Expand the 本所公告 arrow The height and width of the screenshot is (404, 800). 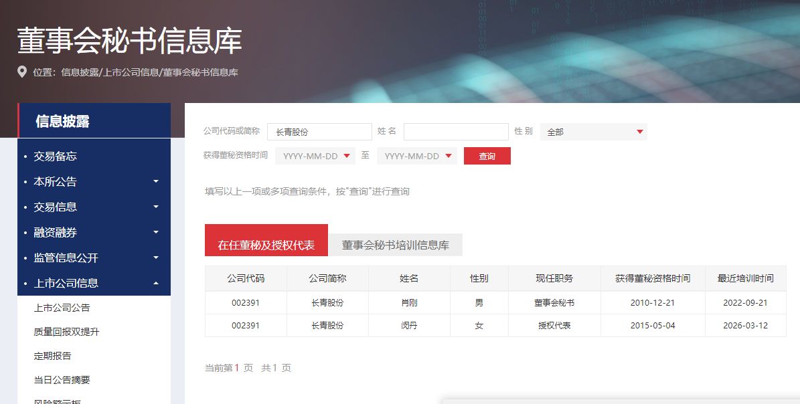point(155,181)
